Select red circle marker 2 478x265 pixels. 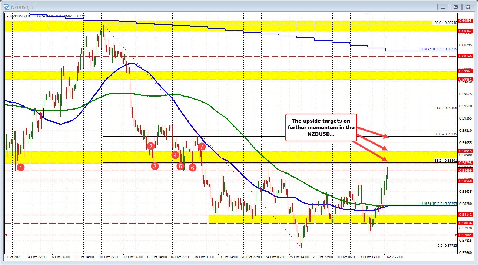150,147
